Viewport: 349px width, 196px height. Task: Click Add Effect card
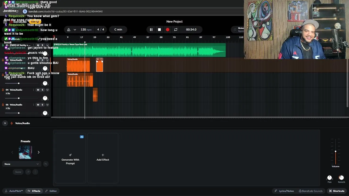(x=103, y=158)
